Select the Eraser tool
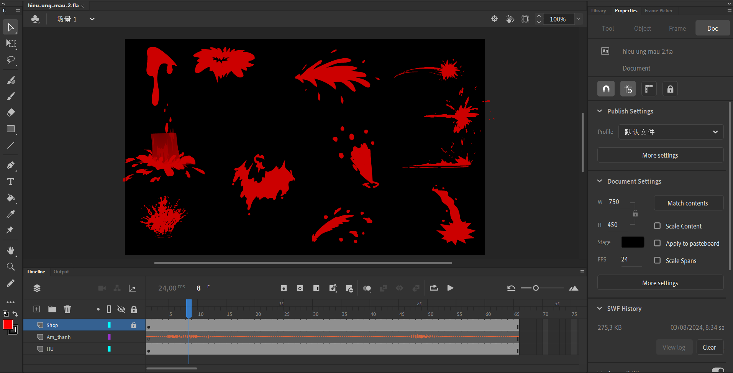733x373 pixels. coord(11,112)
